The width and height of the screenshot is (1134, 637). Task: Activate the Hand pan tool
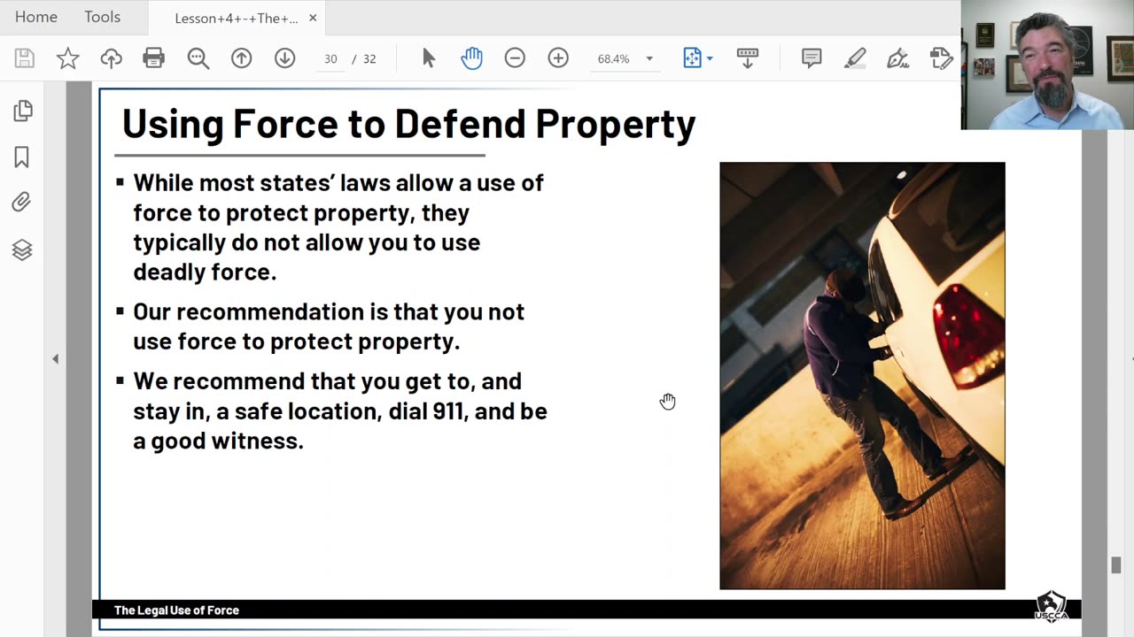pos(471,58)
